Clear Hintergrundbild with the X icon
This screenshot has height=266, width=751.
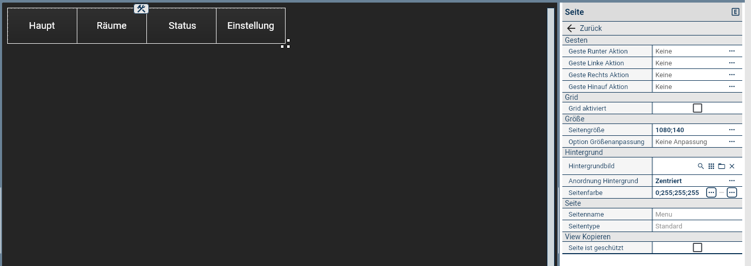tap(732, 166)
